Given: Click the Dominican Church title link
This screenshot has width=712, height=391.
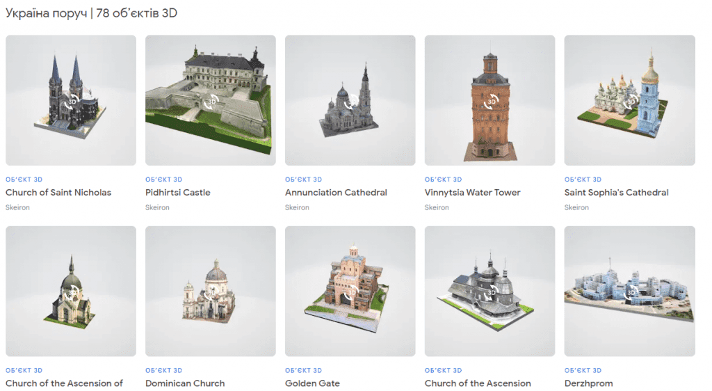Looking at the screenshot, I should pyautogui.click(x=185, y=383).
